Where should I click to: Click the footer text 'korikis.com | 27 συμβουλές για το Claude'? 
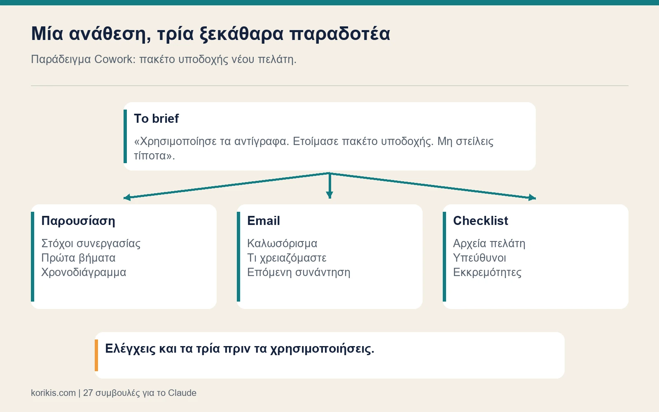click(114, 393)
